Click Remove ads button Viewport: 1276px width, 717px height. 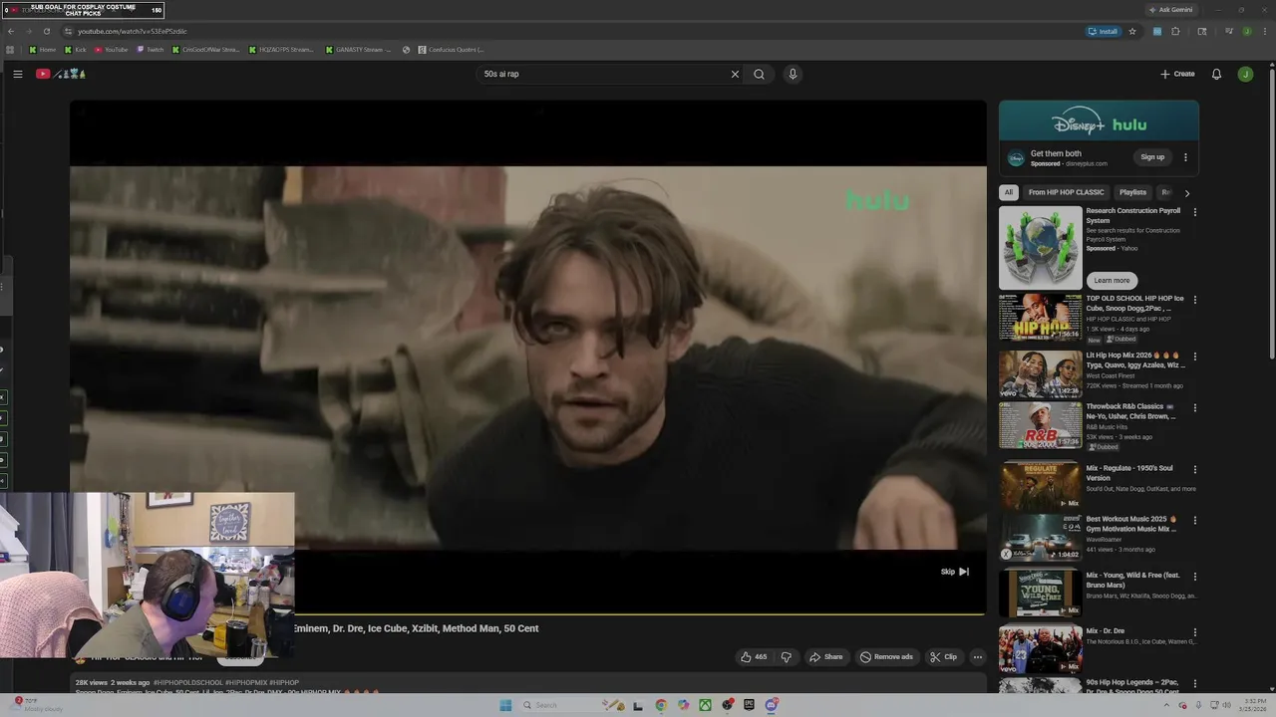(x=886, y=657)
